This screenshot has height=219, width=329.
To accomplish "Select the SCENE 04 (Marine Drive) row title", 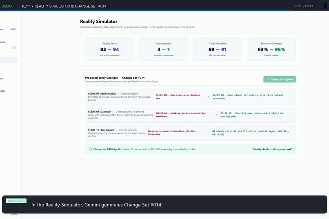I will pos(102,94).
